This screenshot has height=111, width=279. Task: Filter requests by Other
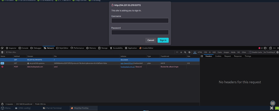click(244, 52)
